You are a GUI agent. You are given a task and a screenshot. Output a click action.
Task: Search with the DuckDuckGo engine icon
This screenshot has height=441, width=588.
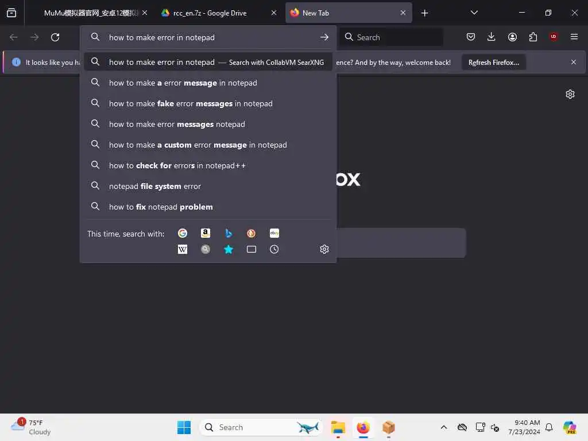point(252,233)
